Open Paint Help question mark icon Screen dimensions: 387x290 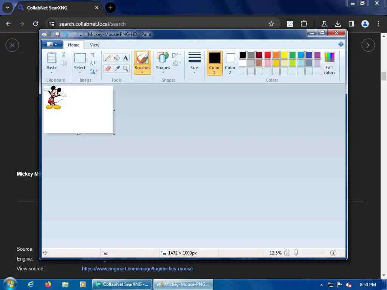pyautogui.click(x=341, y=45)
